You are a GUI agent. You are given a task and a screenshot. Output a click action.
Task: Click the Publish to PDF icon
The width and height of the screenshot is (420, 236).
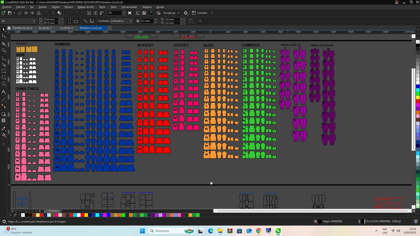click(x=102, y=13)
